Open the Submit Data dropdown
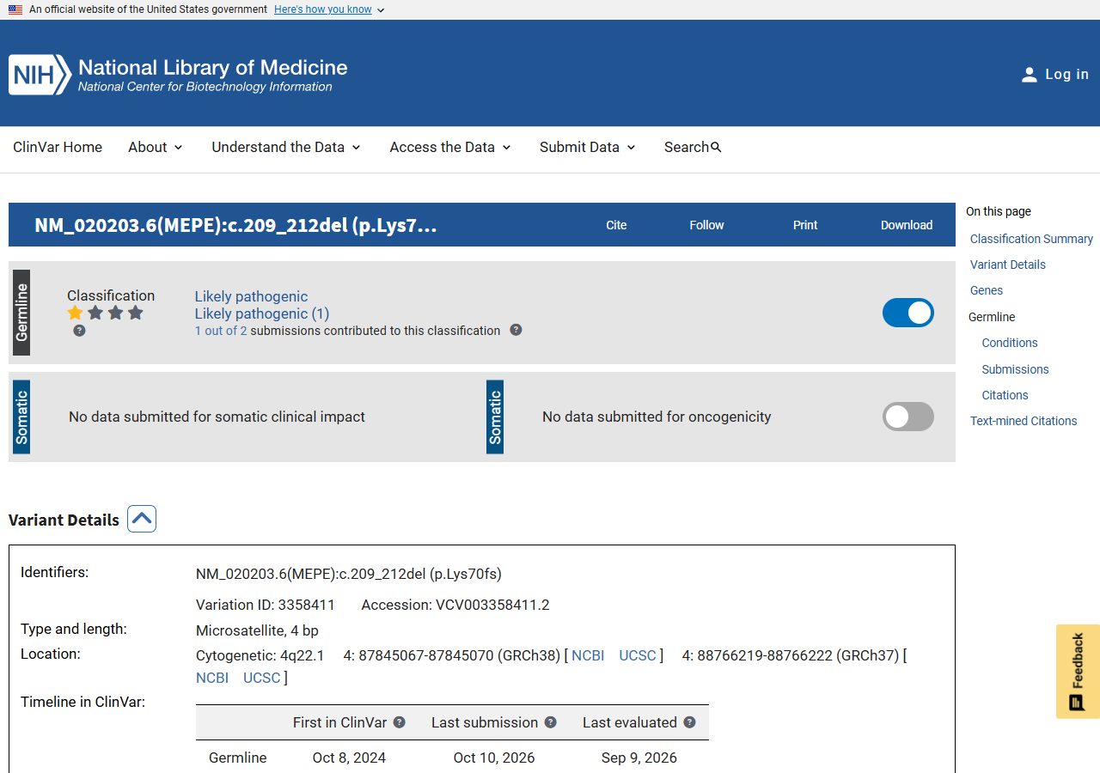 [588, 147]
